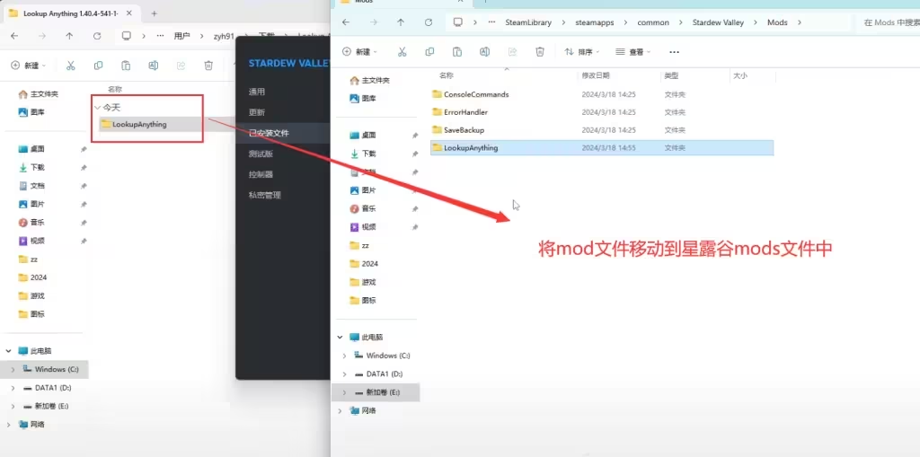Collapse 此电脑 in Mods window sidebar
Screen dimensions: 920x457
pyautogui.click(x=340, y=338)
